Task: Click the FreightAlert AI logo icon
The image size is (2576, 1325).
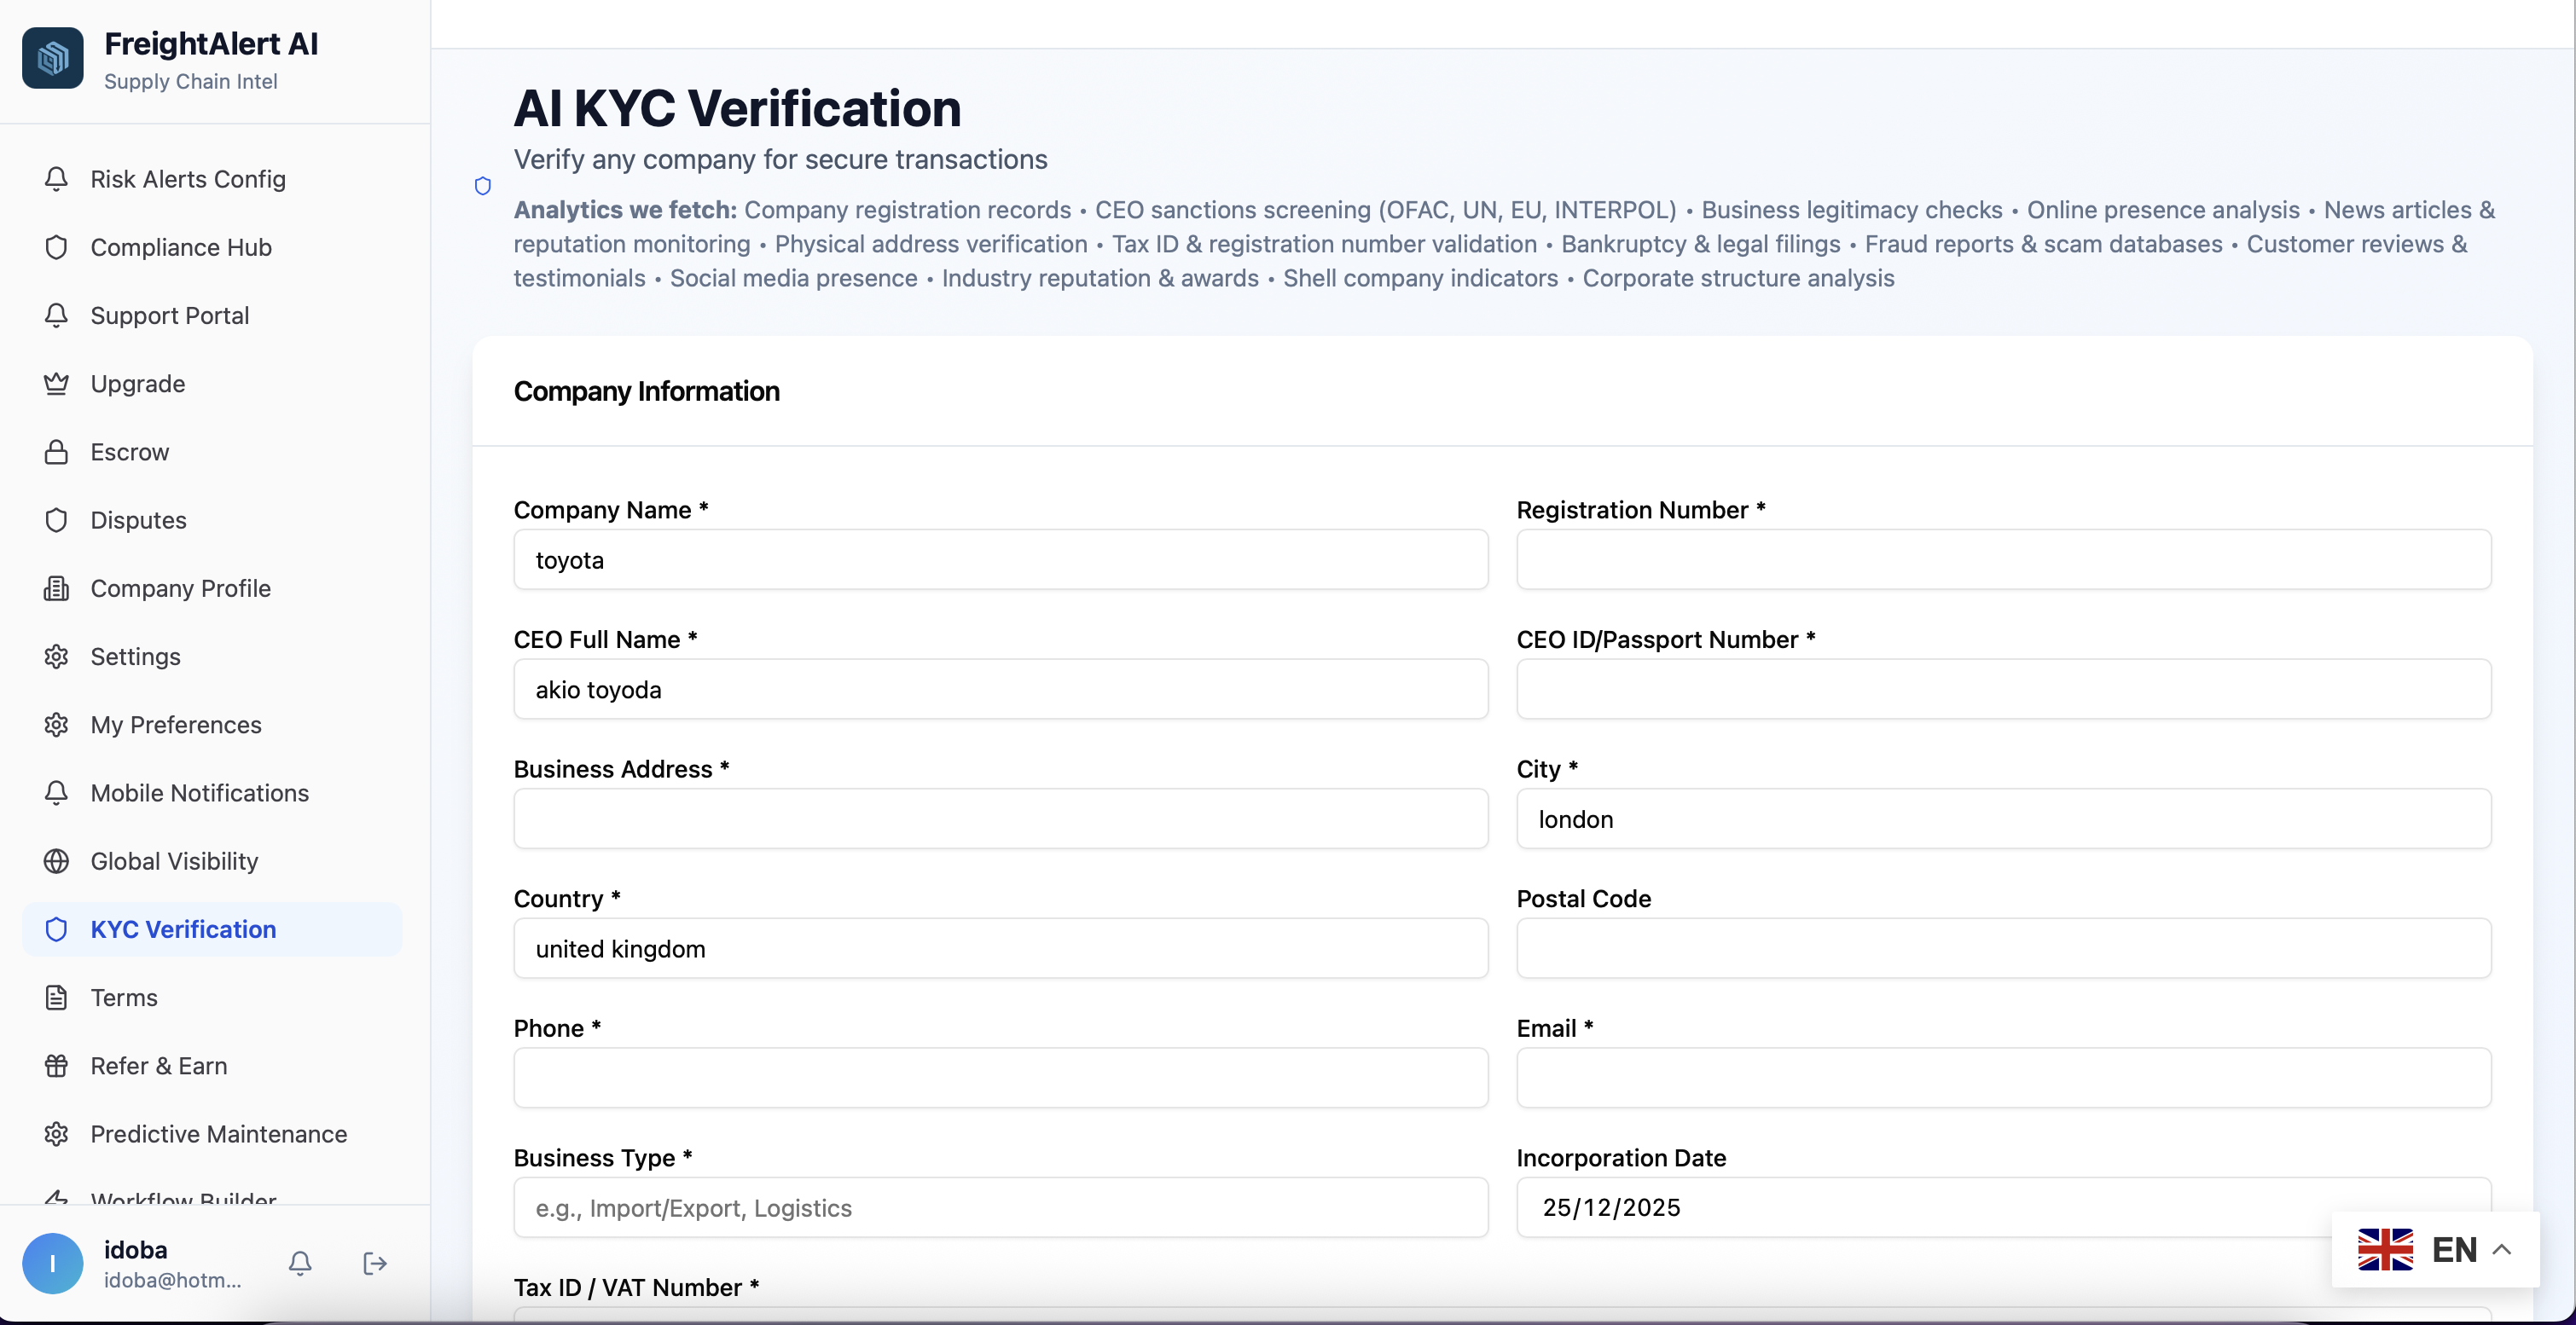Action: coord(53,58)
